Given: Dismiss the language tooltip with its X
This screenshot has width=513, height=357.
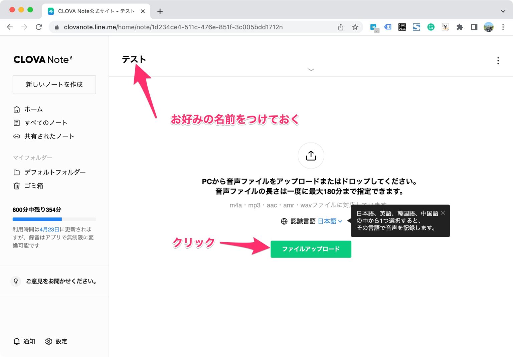Looking at the screenshot, I should (443, 213).
